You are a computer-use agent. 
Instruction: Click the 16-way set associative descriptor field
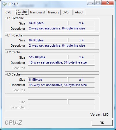coord(61,62)
